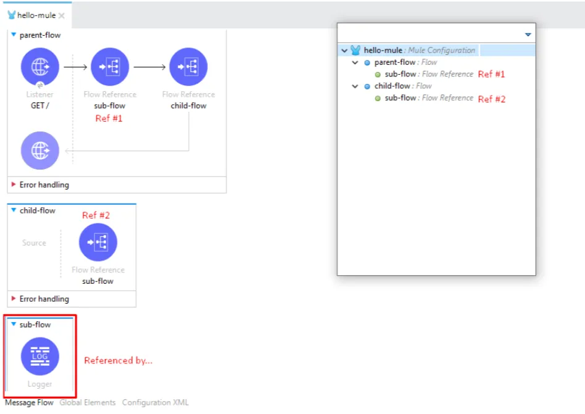
Task: Click the sub-flow title on canvas
Action: pyautogui.click(x=35, y=325)
